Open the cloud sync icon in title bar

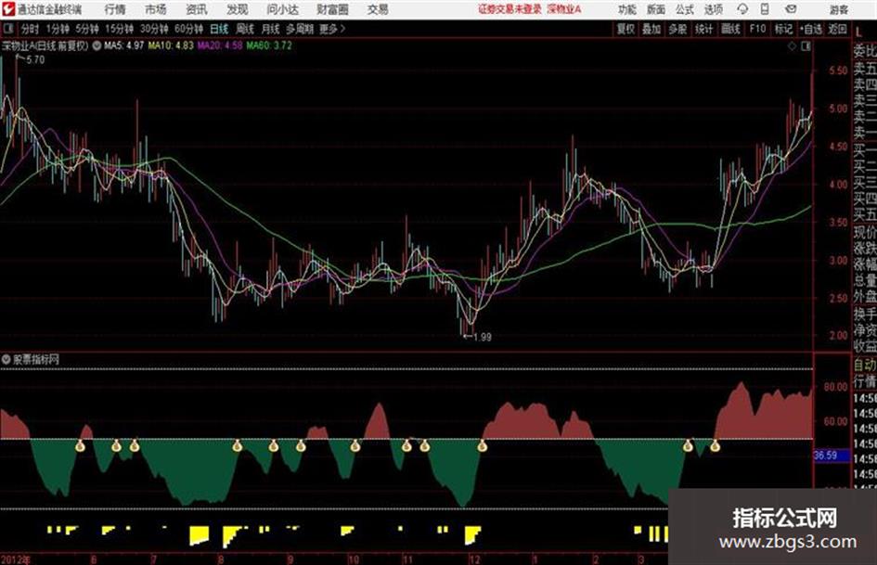[x=742, y=9]
